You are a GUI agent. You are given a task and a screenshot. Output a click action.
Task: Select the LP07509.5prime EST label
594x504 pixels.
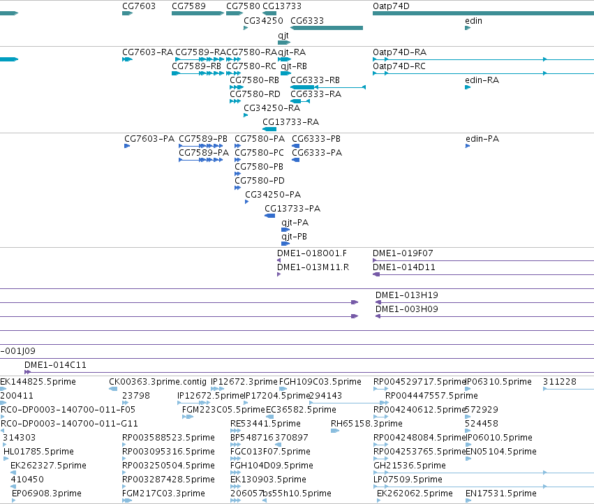(x=408, y=480)
